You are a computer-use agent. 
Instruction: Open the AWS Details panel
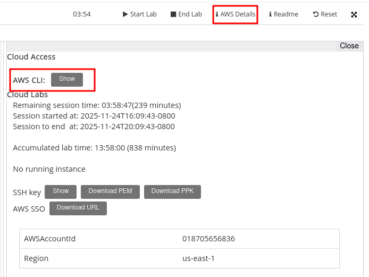click(x=235, y=14)
